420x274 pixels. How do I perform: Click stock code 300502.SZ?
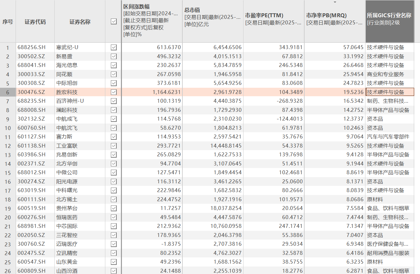(x=32, y=56)
